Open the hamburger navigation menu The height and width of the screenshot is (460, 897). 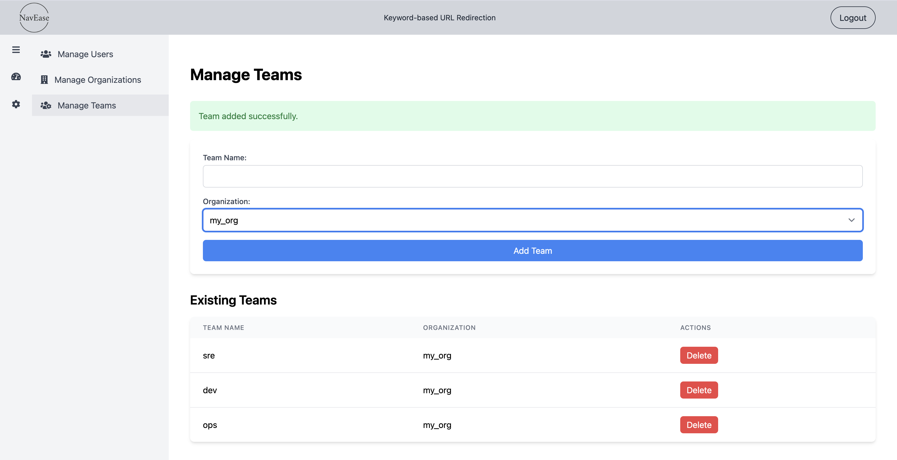(x=16, y=50)
